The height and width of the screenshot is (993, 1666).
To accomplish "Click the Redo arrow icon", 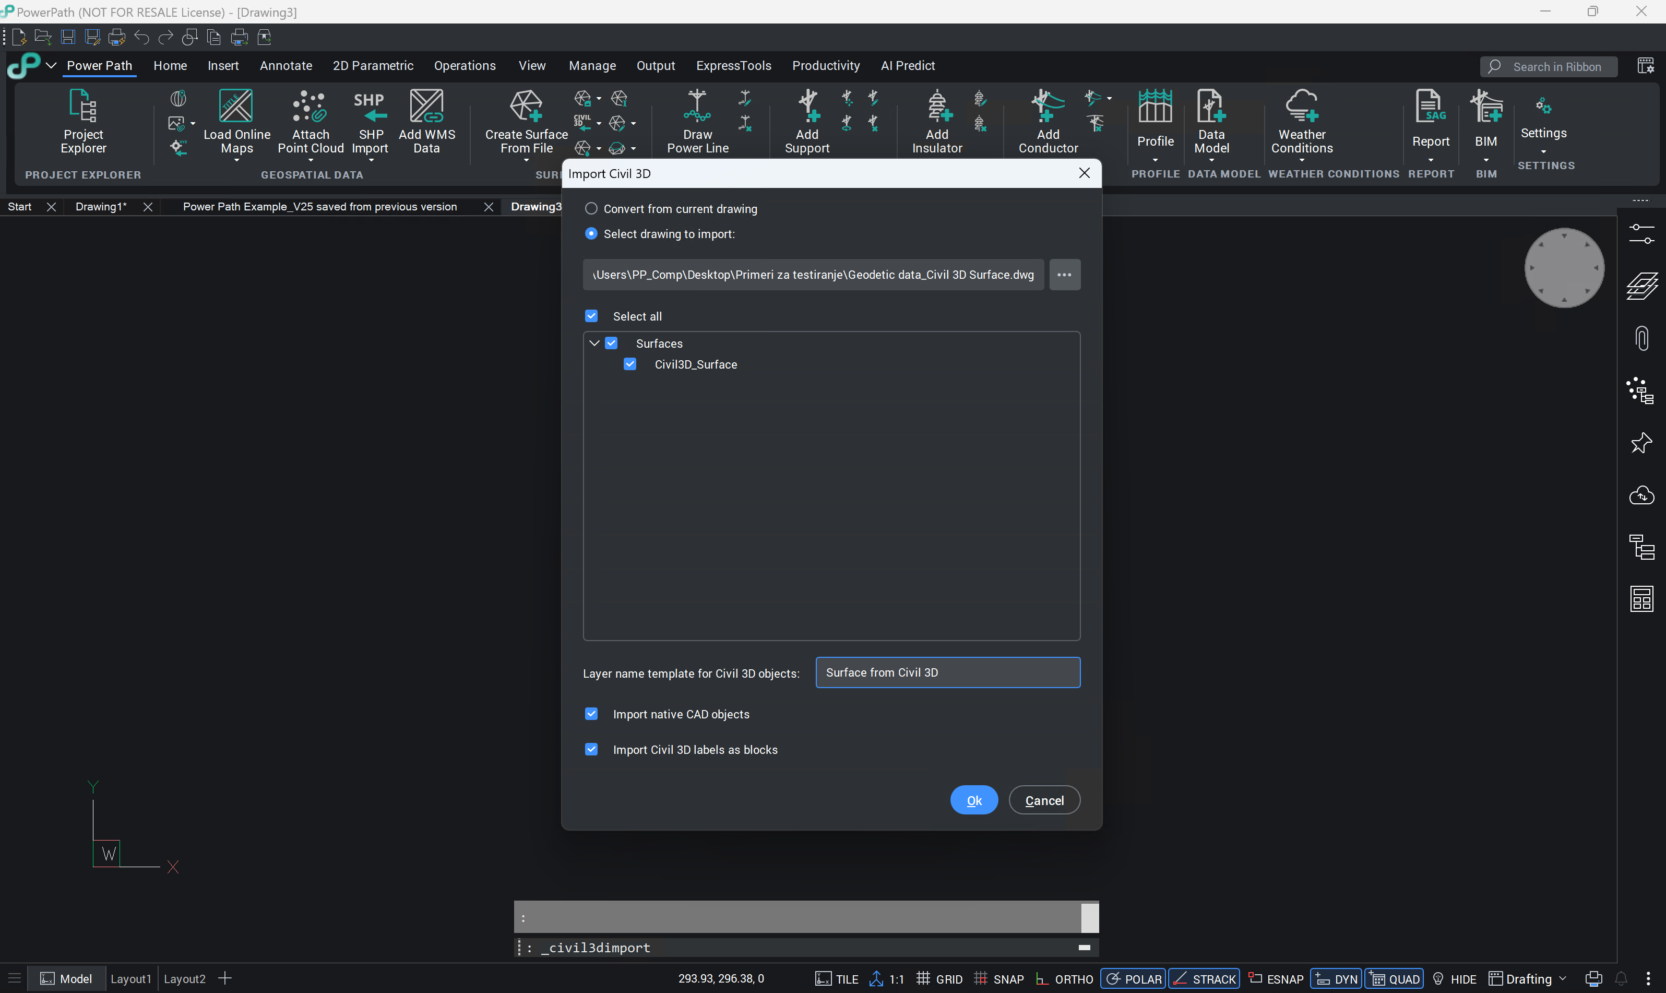I will 166,37.
